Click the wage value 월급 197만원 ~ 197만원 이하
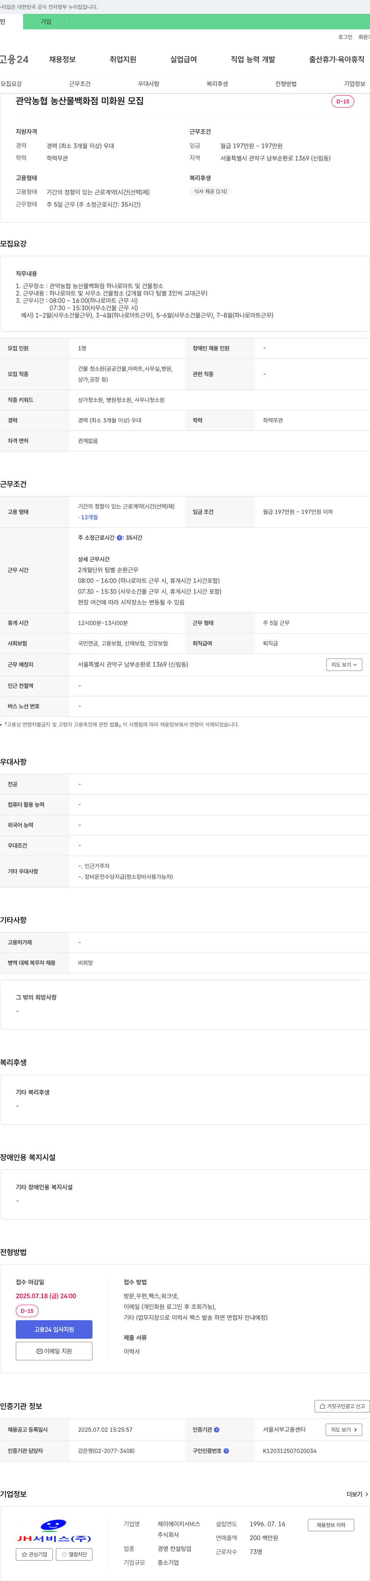This screenshot has height=1581, width=370. (x=298, y=512)
